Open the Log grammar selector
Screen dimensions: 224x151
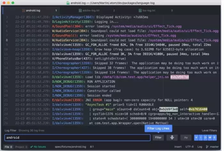click(200, 147)
